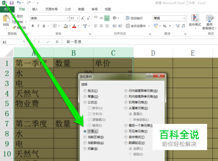Click the help button in 定位条件 dialog
Viewport: 218px width, 161px height.
pos(149,75)
